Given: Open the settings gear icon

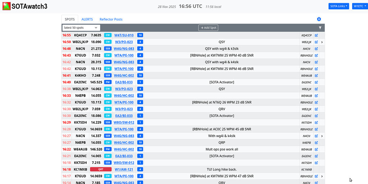Looking at the screenshot, I should pos(319,19).
